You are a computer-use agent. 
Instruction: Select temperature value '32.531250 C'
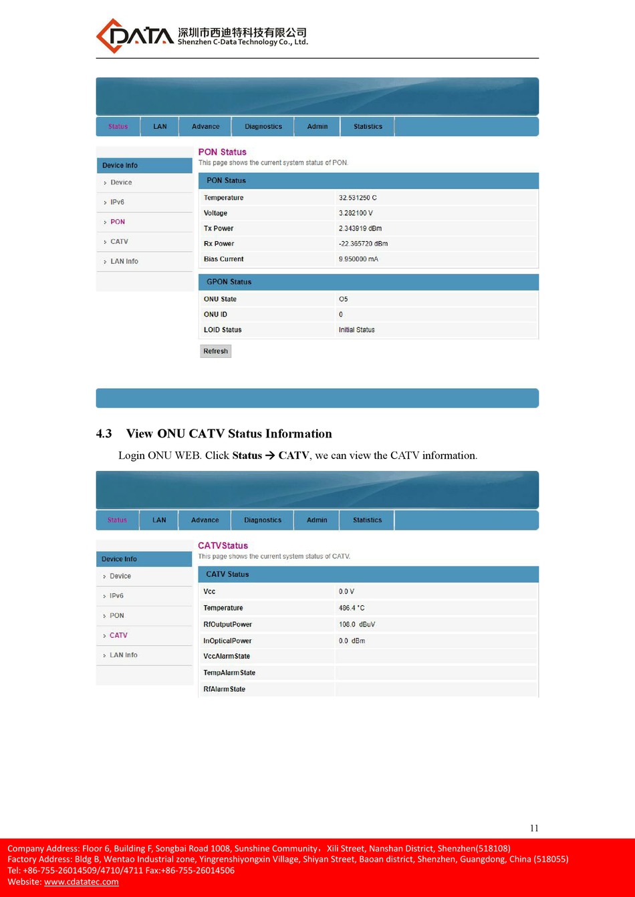tap(358, 198)
